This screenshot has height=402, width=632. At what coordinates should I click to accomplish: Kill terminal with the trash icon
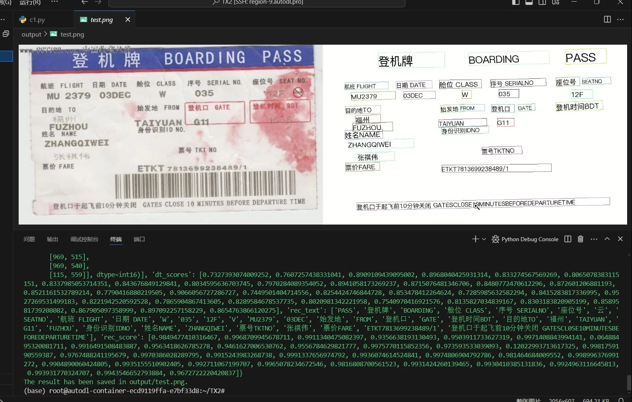(x=580, y=239)
